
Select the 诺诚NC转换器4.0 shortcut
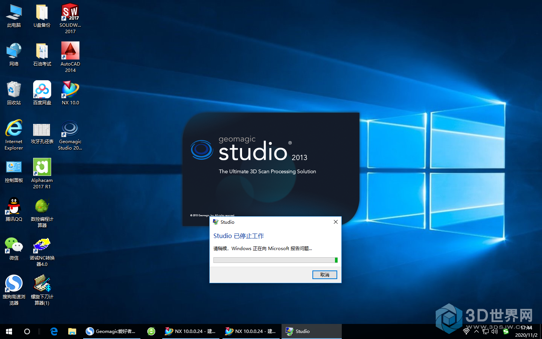point(42,252)
